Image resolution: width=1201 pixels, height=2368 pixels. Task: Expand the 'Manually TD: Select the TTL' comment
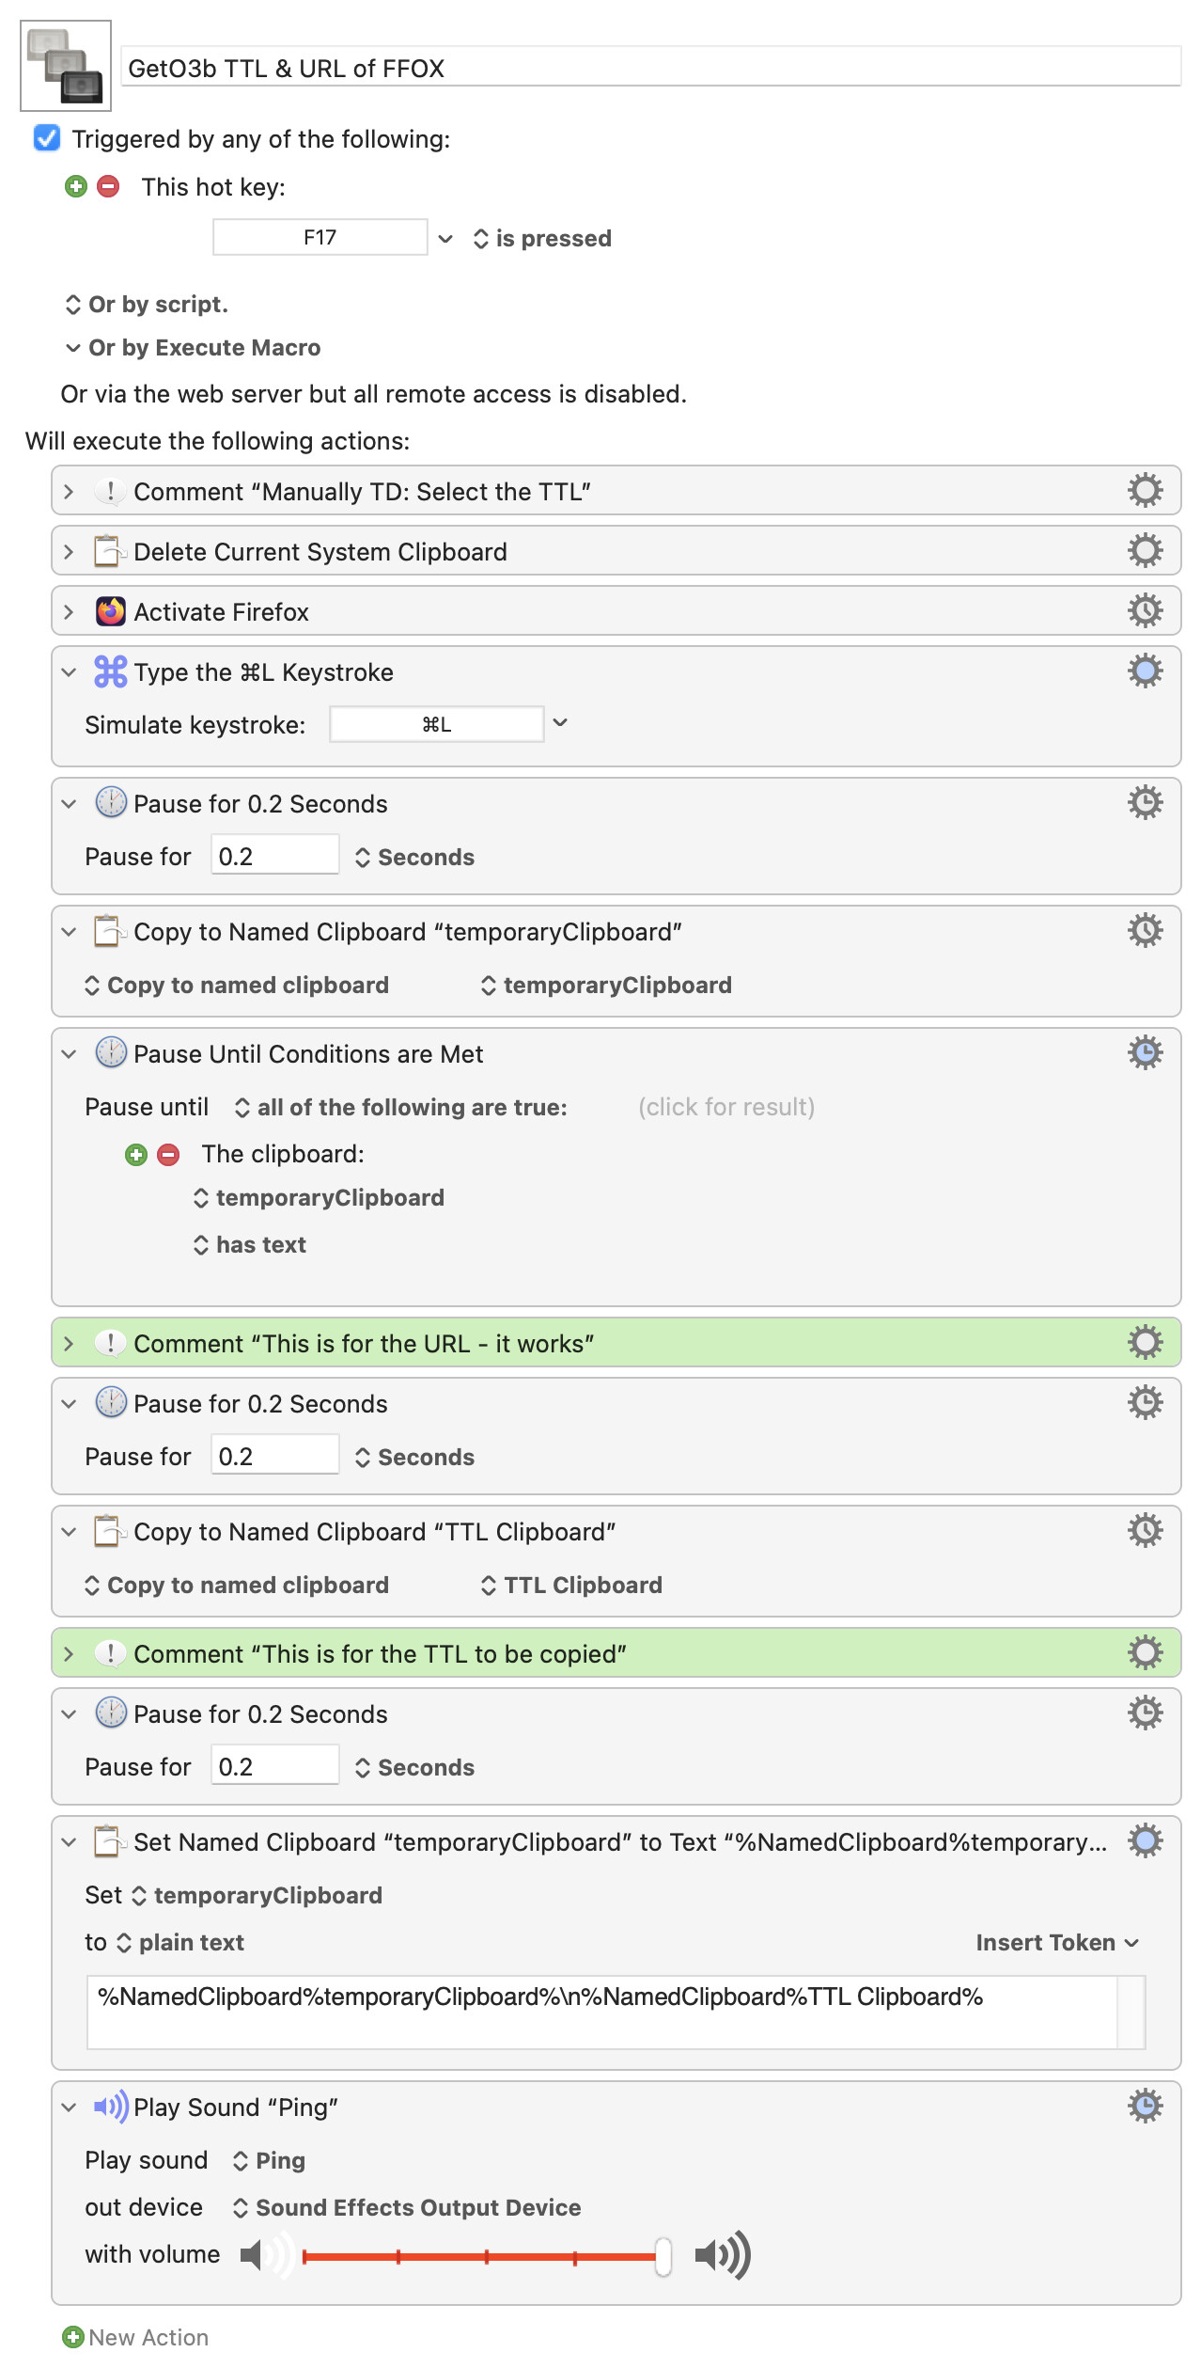click(69, 491)
